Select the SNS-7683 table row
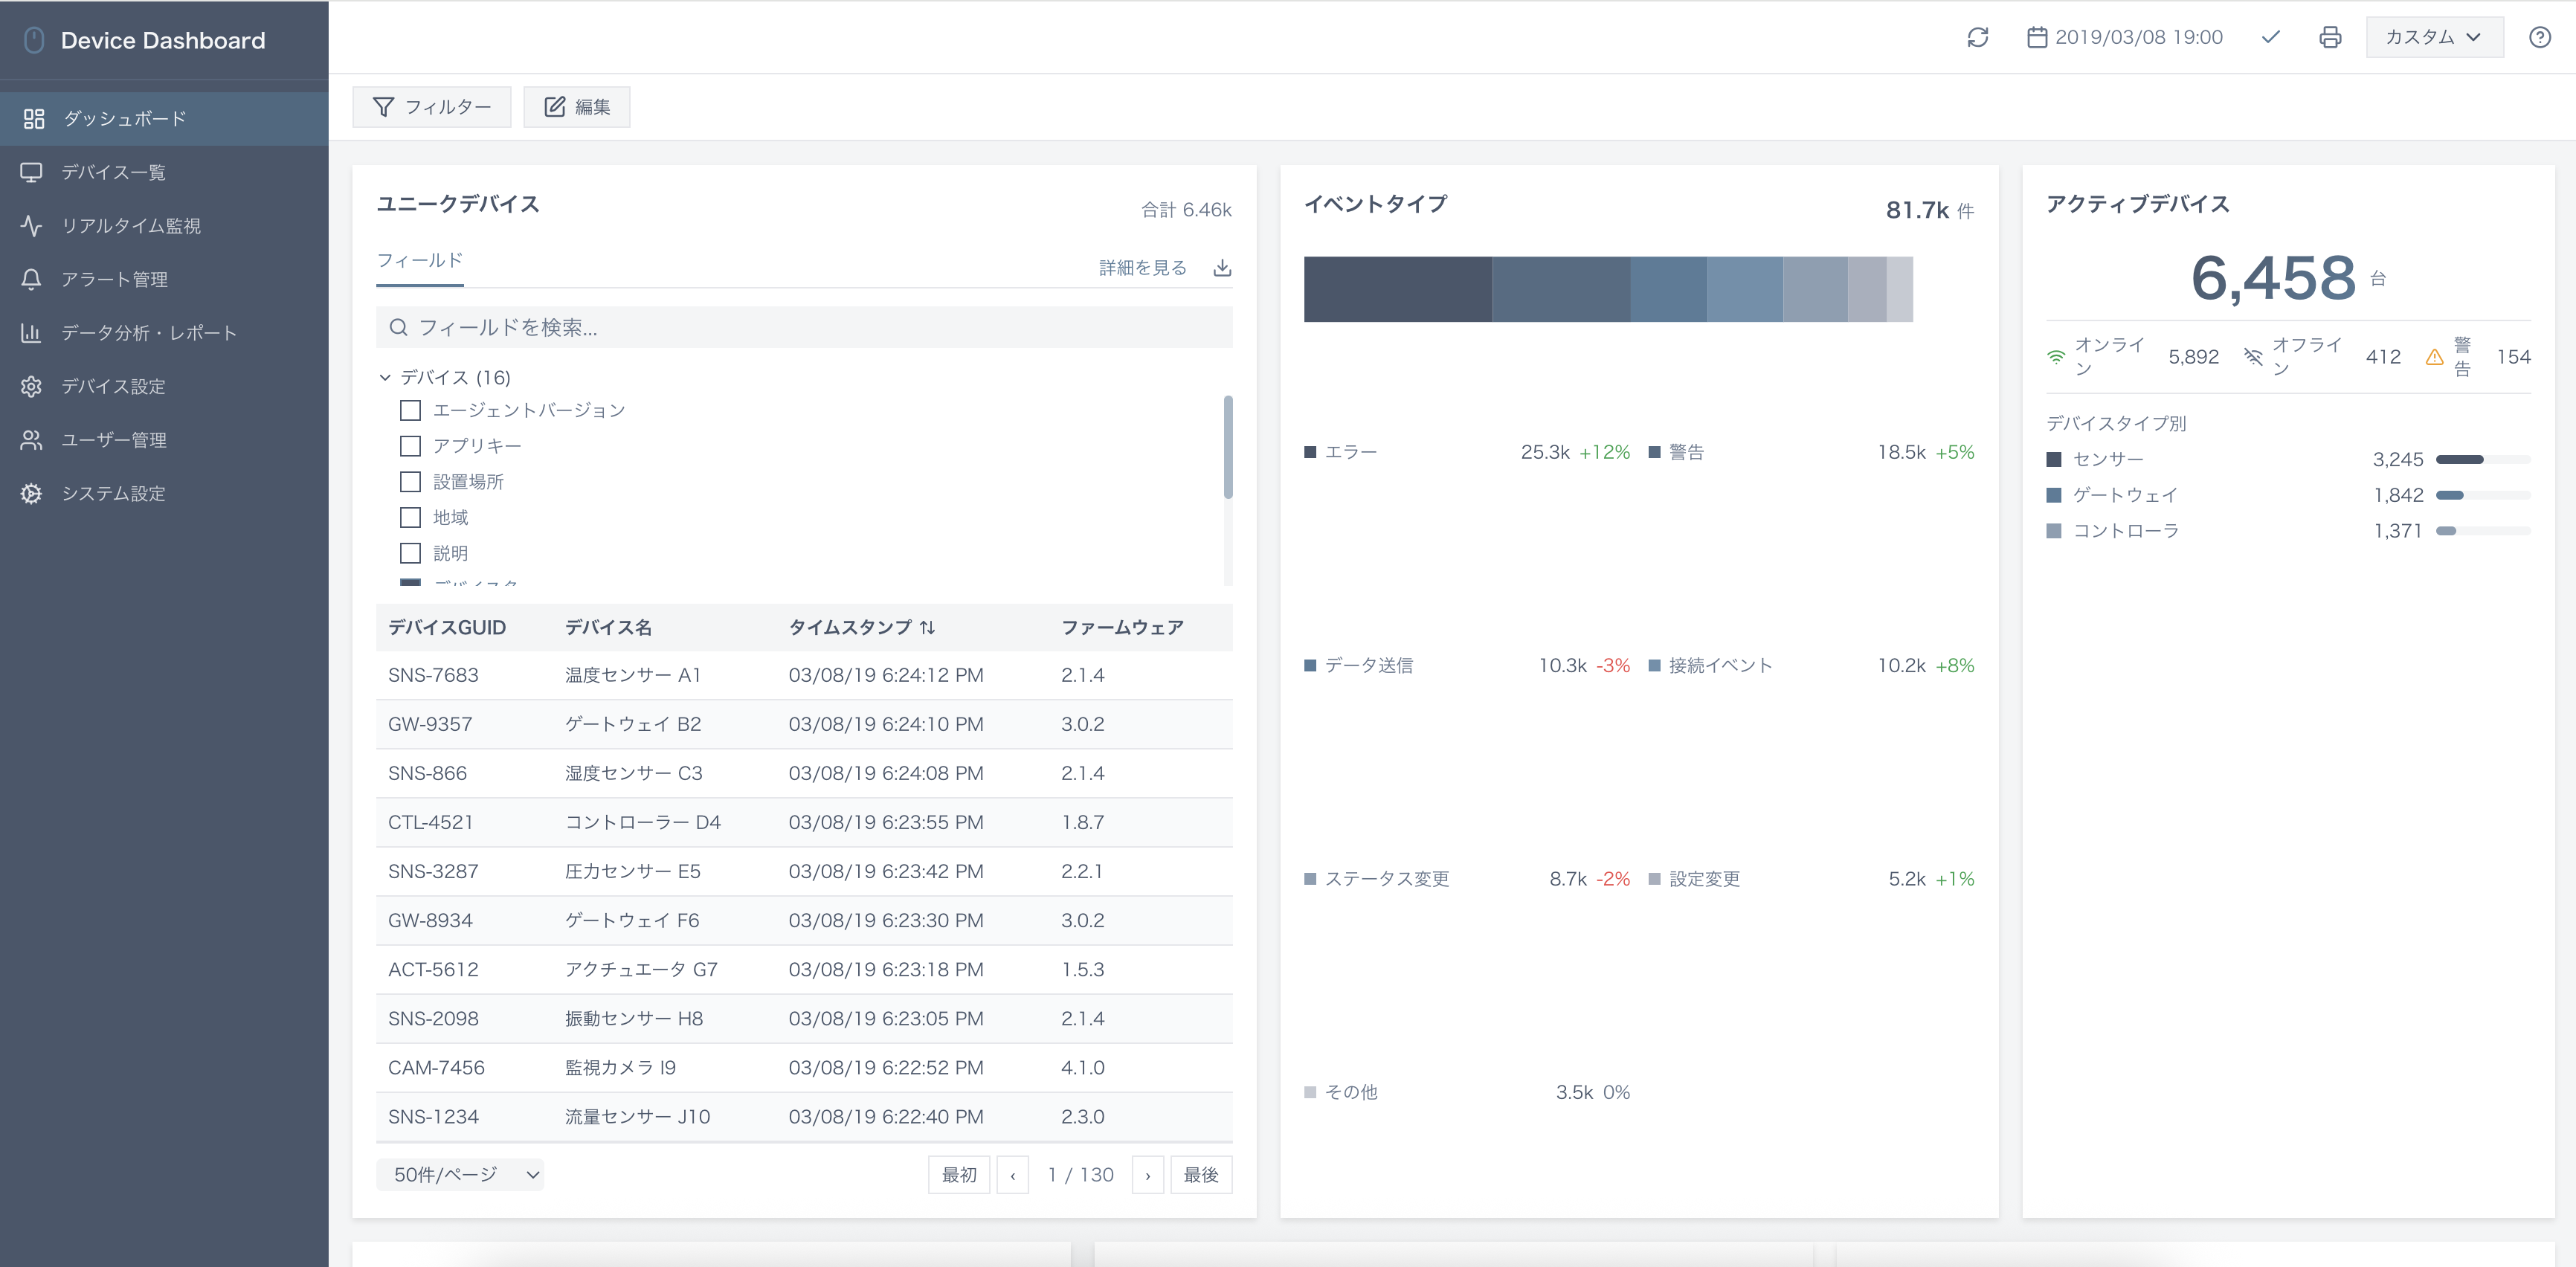Image resolution: width=2576 pixels, height=1267 pixels. click(x=804, y=675)
